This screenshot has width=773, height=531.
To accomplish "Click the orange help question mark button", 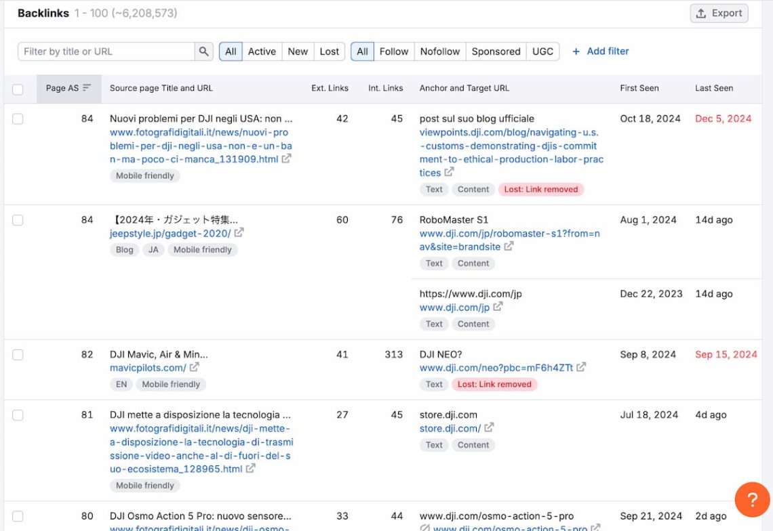I will 752,499.
